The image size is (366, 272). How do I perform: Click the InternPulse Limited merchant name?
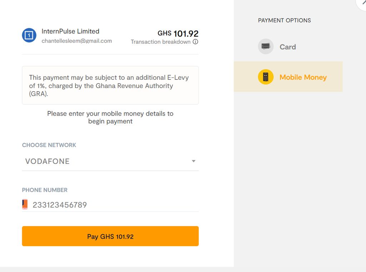pyautogui.click(x=70, y=31)
